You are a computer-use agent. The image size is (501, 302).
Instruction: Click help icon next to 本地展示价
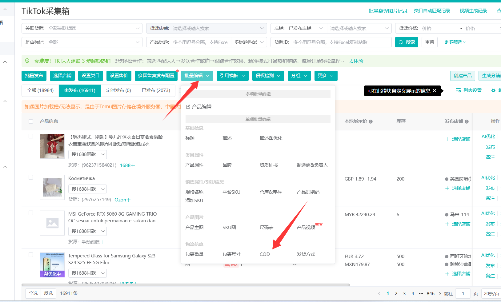pos(371,121)
